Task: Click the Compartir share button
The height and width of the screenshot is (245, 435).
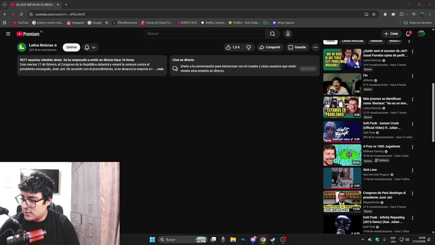Action: pyautogui.click(x=270, y=47)
